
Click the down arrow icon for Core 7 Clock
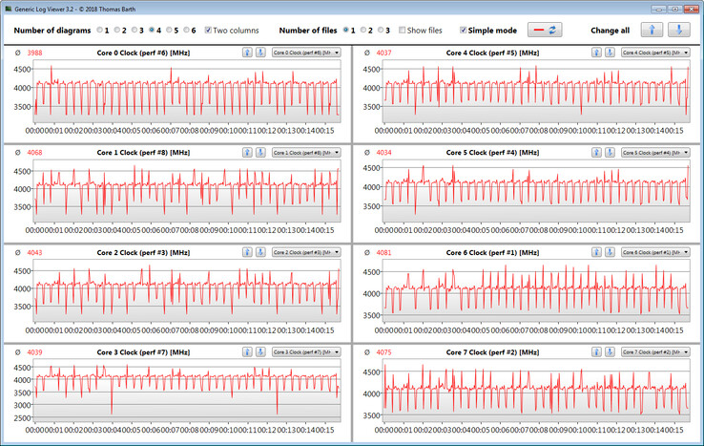(x=610, y=352)
